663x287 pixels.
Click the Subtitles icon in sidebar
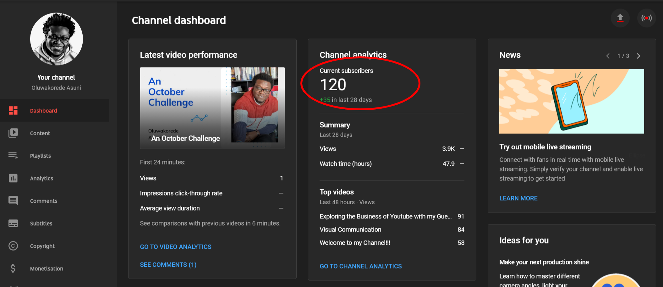(x=13, y=223)
